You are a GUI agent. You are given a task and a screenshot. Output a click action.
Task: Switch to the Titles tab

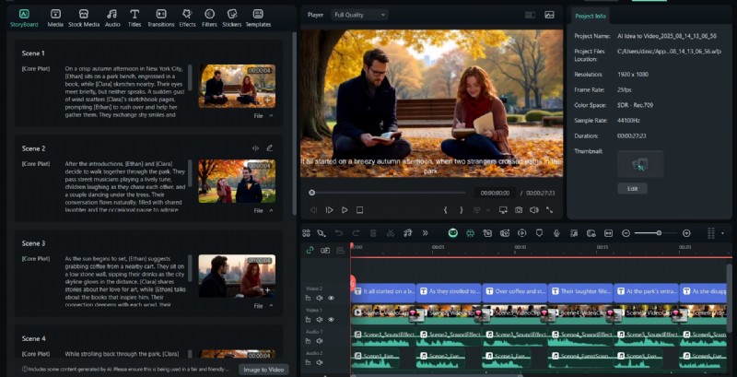(x=135, y=18)
